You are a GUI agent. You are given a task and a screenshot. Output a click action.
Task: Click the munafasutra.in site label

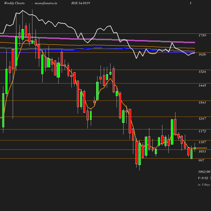point(46,3)
